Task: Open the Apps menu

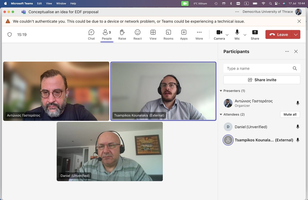Action: tap(184, 35)
